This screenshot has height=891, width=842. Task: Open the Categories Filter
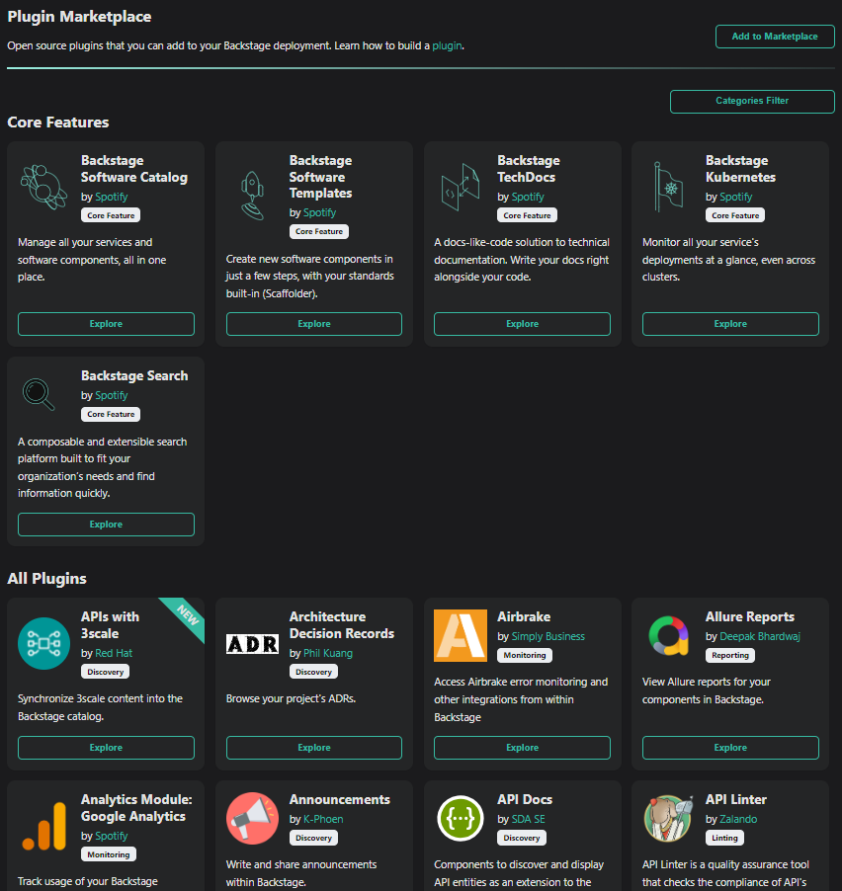[x=752, y=101]
